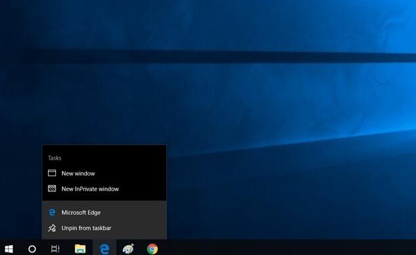Click the unpin pushpin icon

(52, 228)
